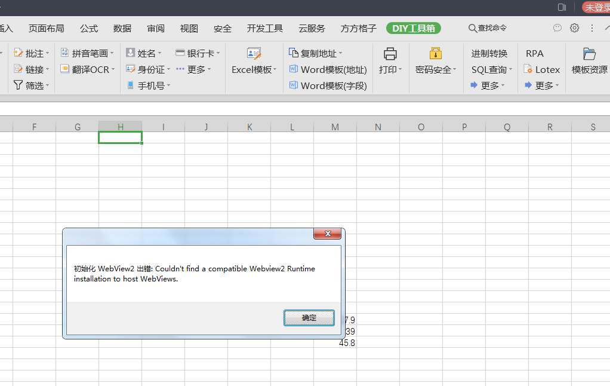
Task: Open the 数据 tab
Action: coord(122,29)
